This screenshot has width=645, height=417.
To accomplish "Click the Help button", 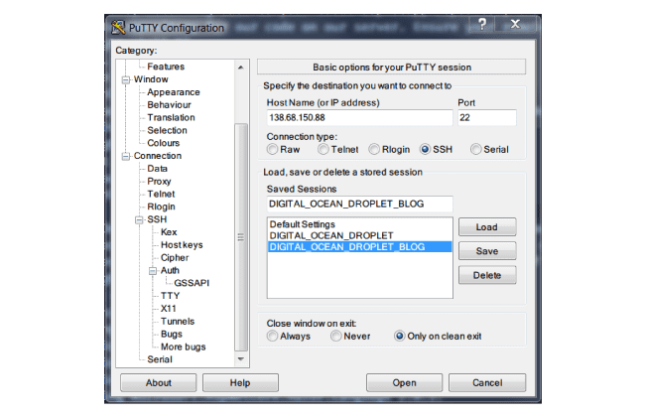I will (x=240, y=383).
